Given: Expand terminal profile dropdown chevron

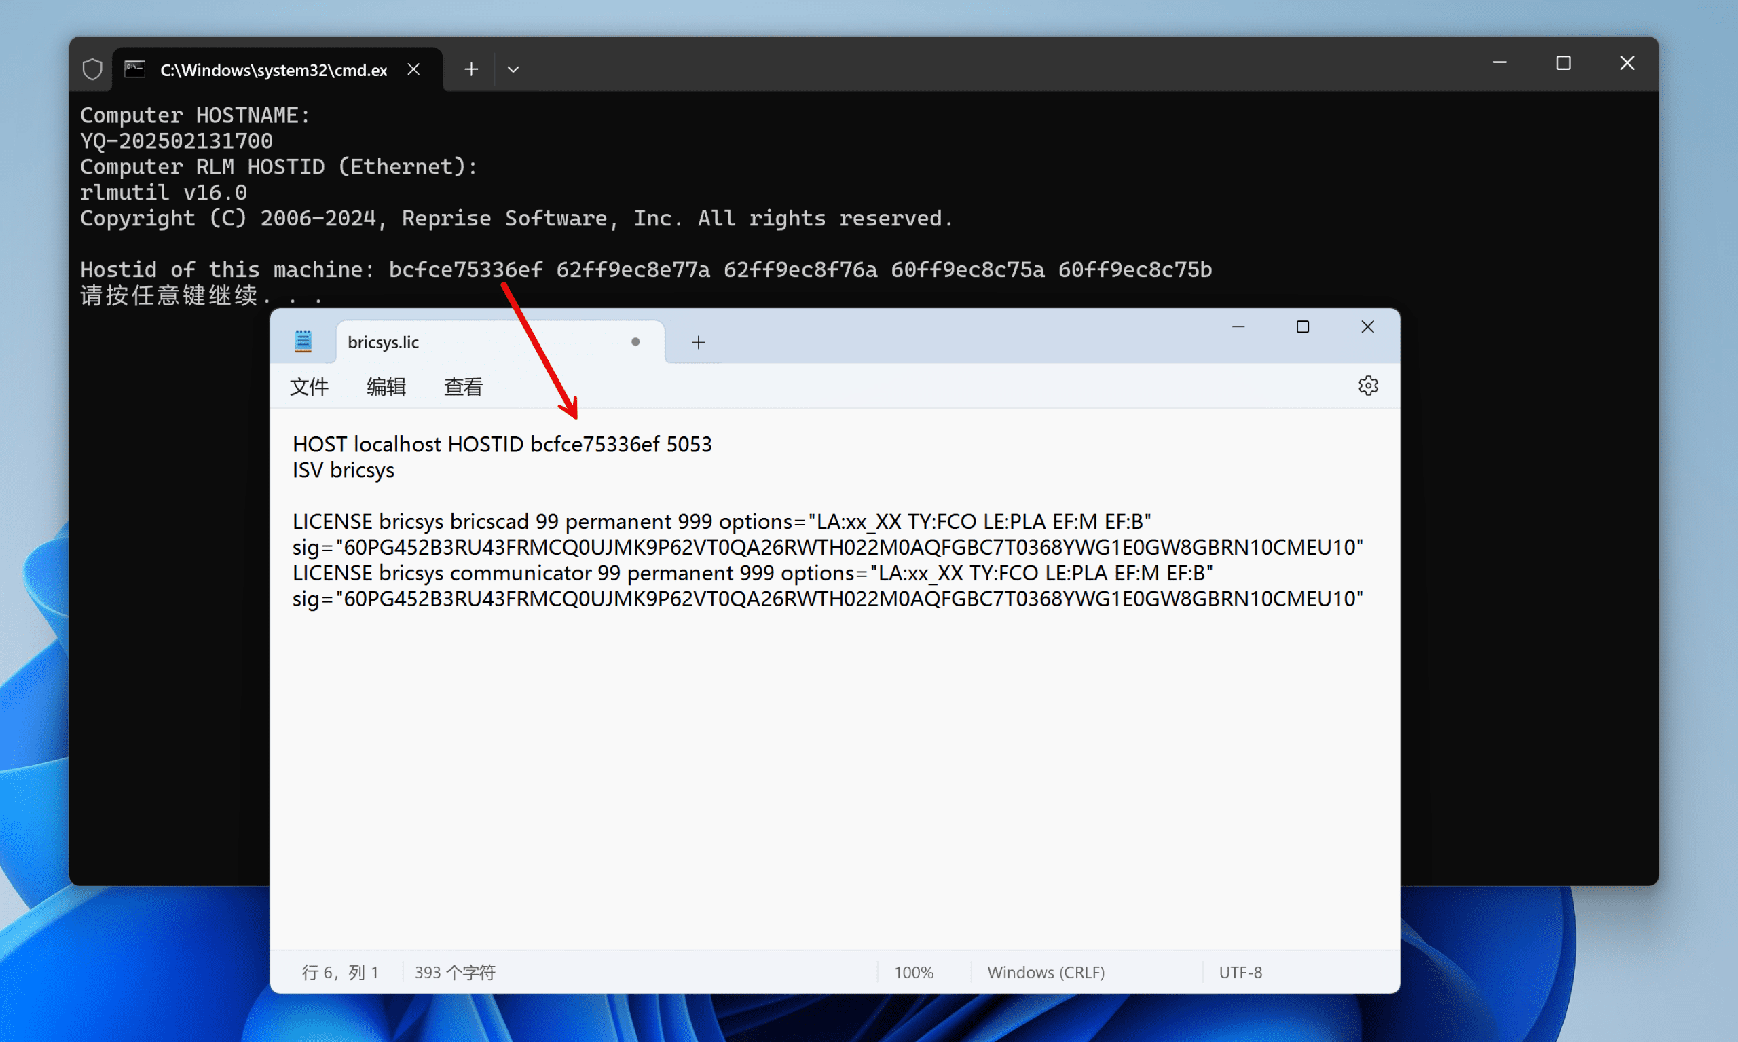Looking at the screenshot, I should tap(513, 69).
